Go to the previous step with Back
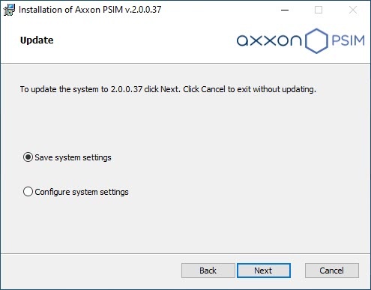371x290 pixels. pyautogui.click(x=208, y=271)
